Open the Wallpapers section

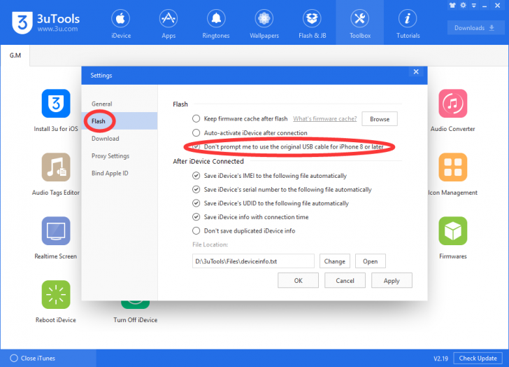click(264, 25)
